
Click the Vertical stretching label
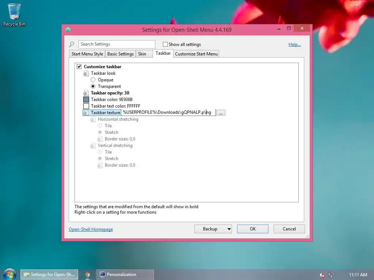click(x=115, y=145)
